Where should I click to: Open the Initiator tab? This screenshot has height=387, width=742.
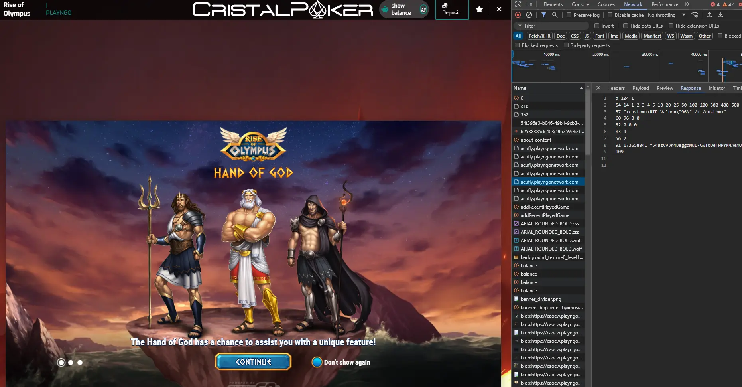coord(716,88)
